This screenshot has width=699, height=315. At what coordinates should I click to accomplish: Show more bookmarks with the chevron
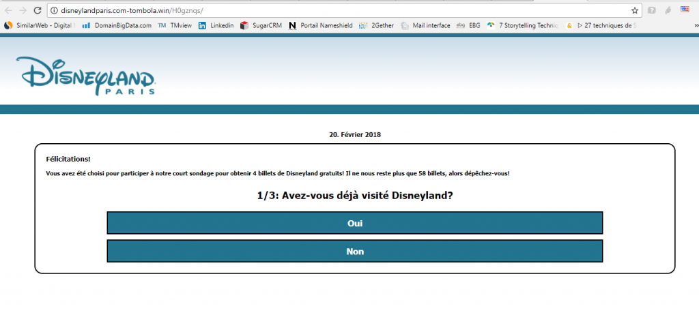point(696,25)
